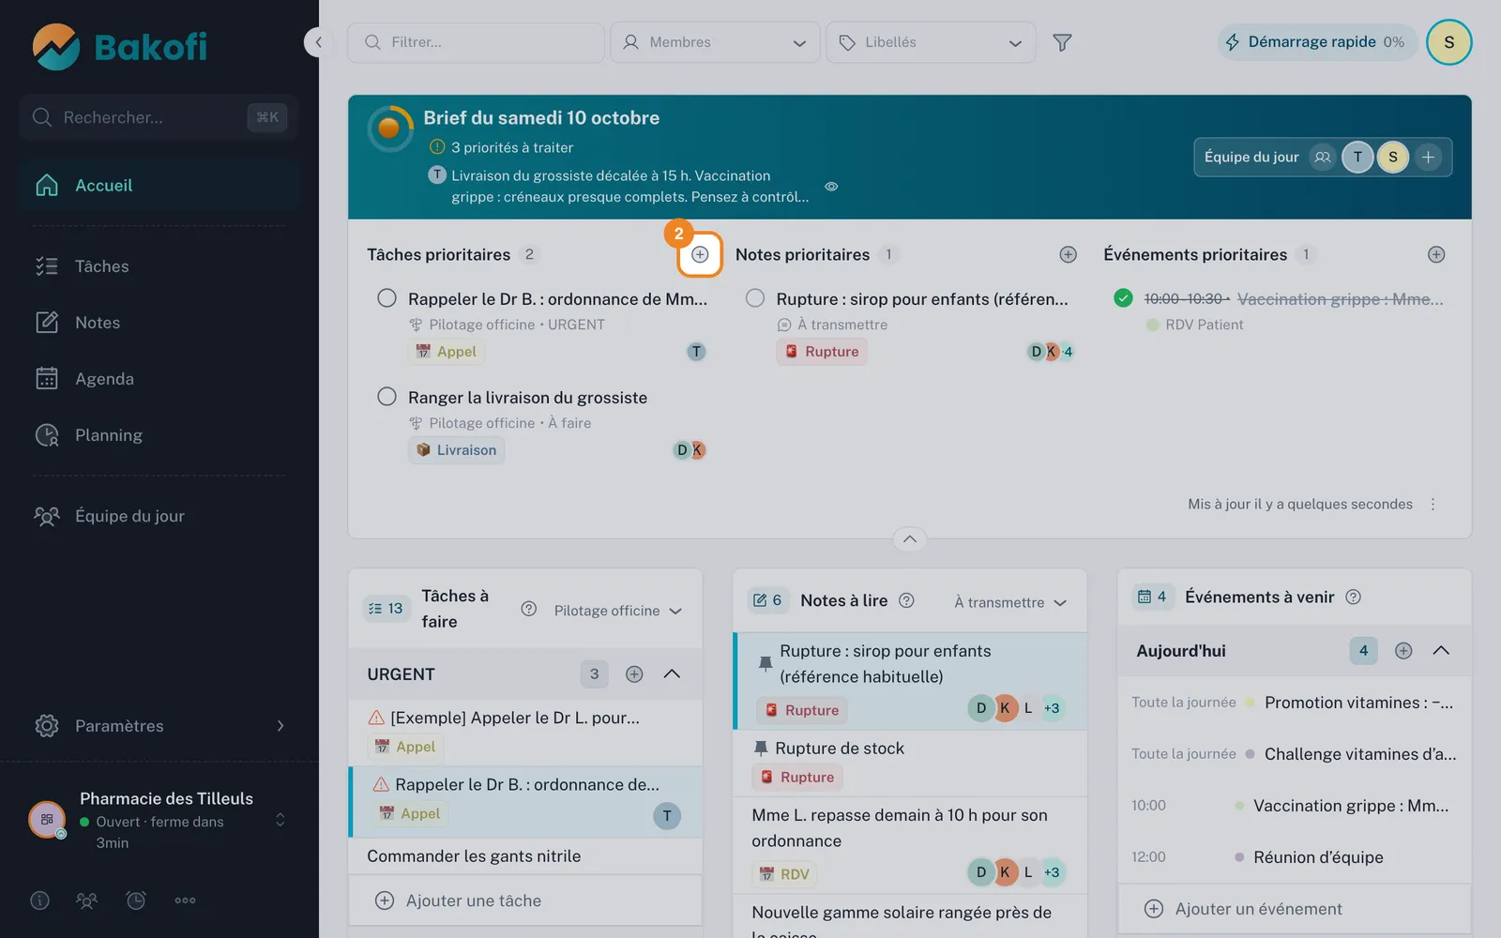Open Pilotage officine dropdown
Screen dimensions: 1501x938
(618, 611)
